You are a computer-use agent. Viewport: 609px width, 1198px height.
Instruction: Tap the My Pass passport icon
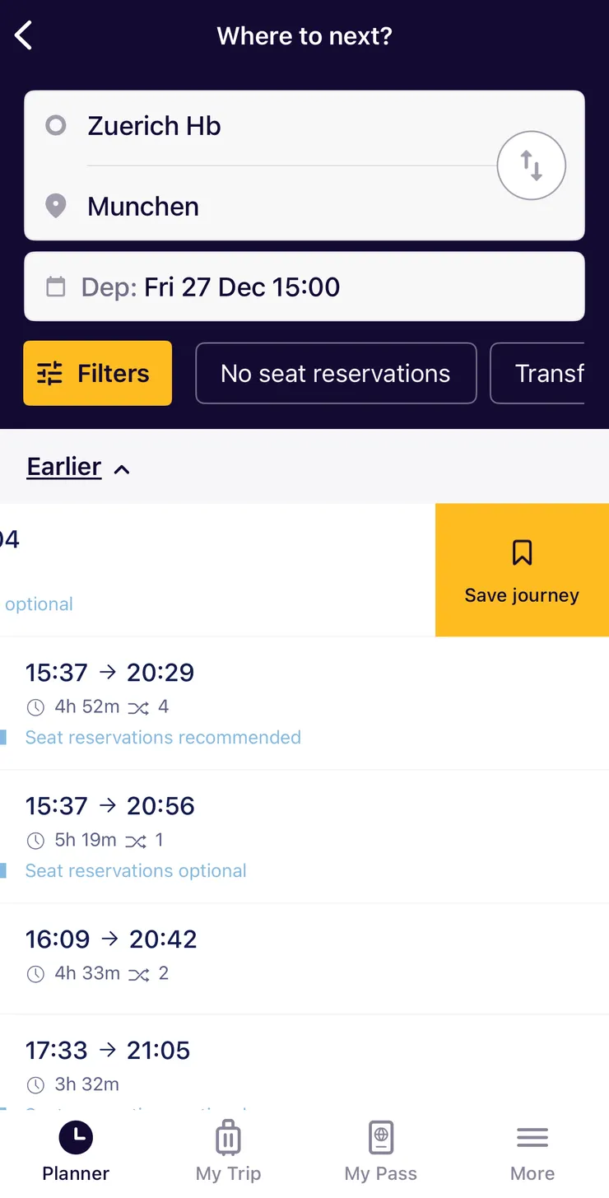(380, 1138)
